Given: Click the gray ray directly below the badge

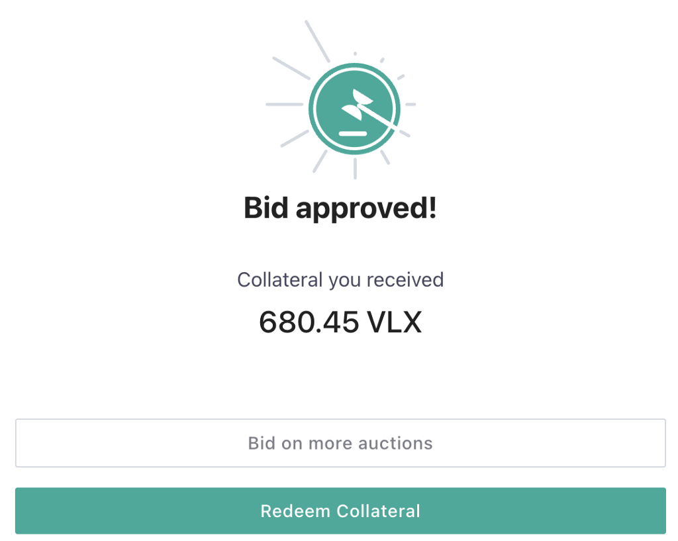Looking at the screenshot, I should 355,168.
